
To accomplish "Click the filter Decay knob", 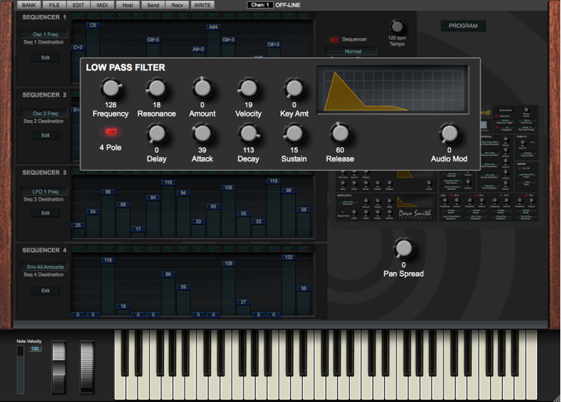I will point(248,133).
